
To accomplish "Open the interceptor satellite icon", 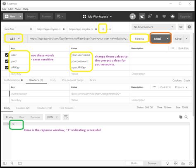I will [142, 17].
